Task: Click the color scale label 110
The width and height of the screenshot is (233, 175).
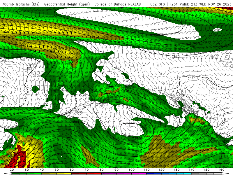Action: click(x=146, y=170)
